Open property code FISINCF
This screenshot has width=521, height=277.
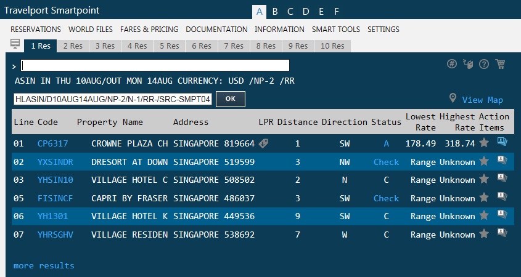click(x=55, y=198)
